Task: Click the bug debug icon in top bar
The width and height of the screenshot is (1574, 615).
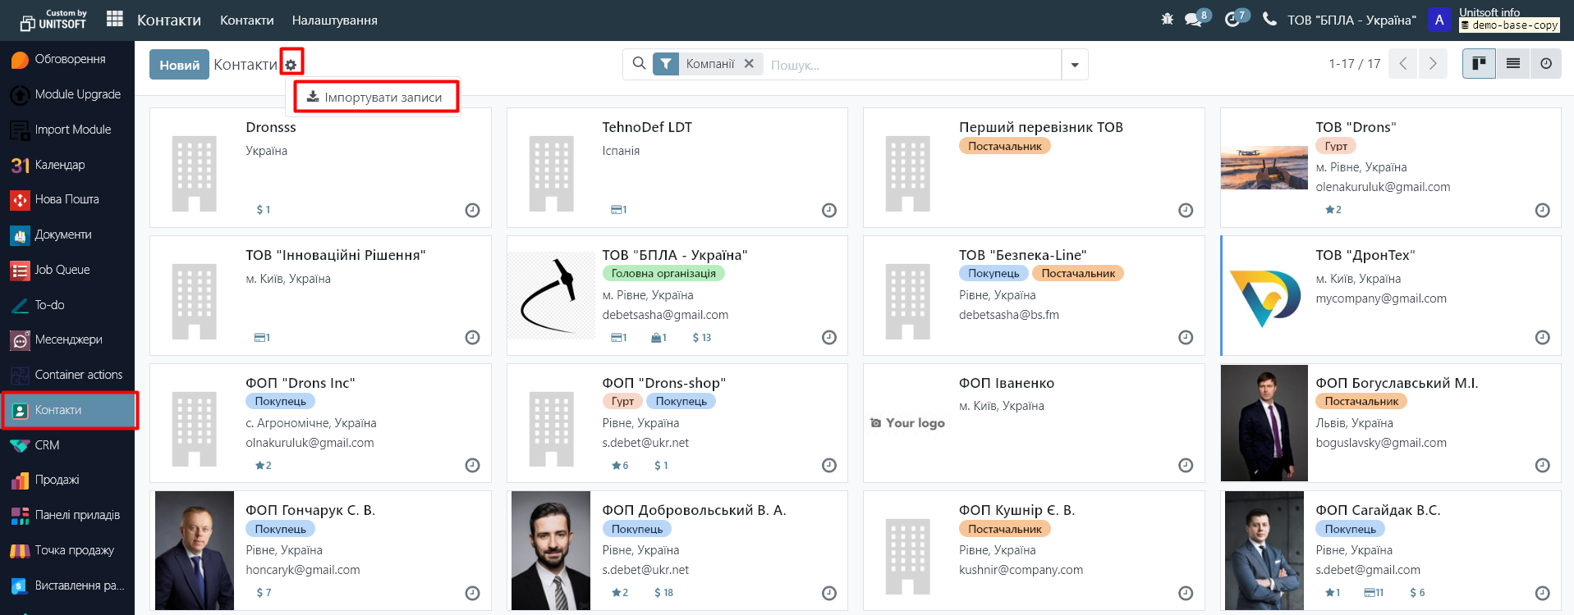Action: tap(1167, 19)
